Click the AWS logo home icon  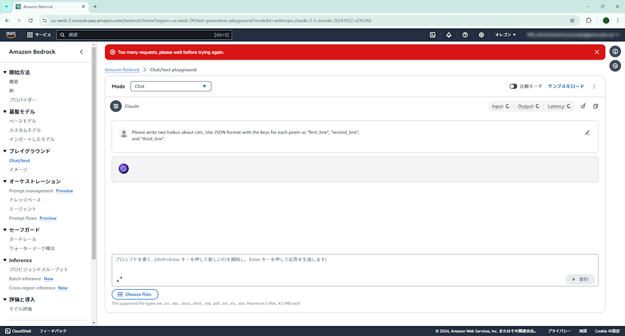click(11, 34)
